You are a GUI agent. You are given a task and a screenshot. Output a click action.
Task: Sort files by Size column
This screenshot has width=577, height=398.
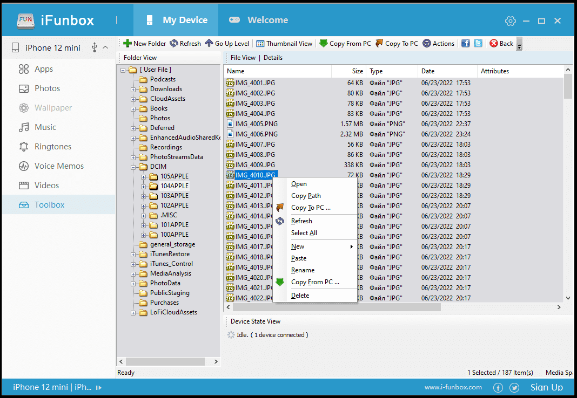coord(348,71)
